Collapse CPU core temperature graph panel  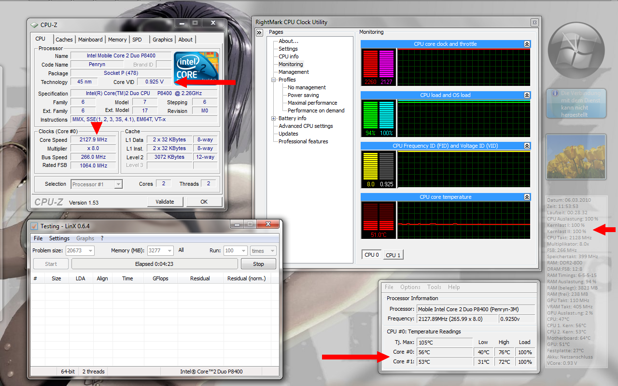(x=527, y=197)
